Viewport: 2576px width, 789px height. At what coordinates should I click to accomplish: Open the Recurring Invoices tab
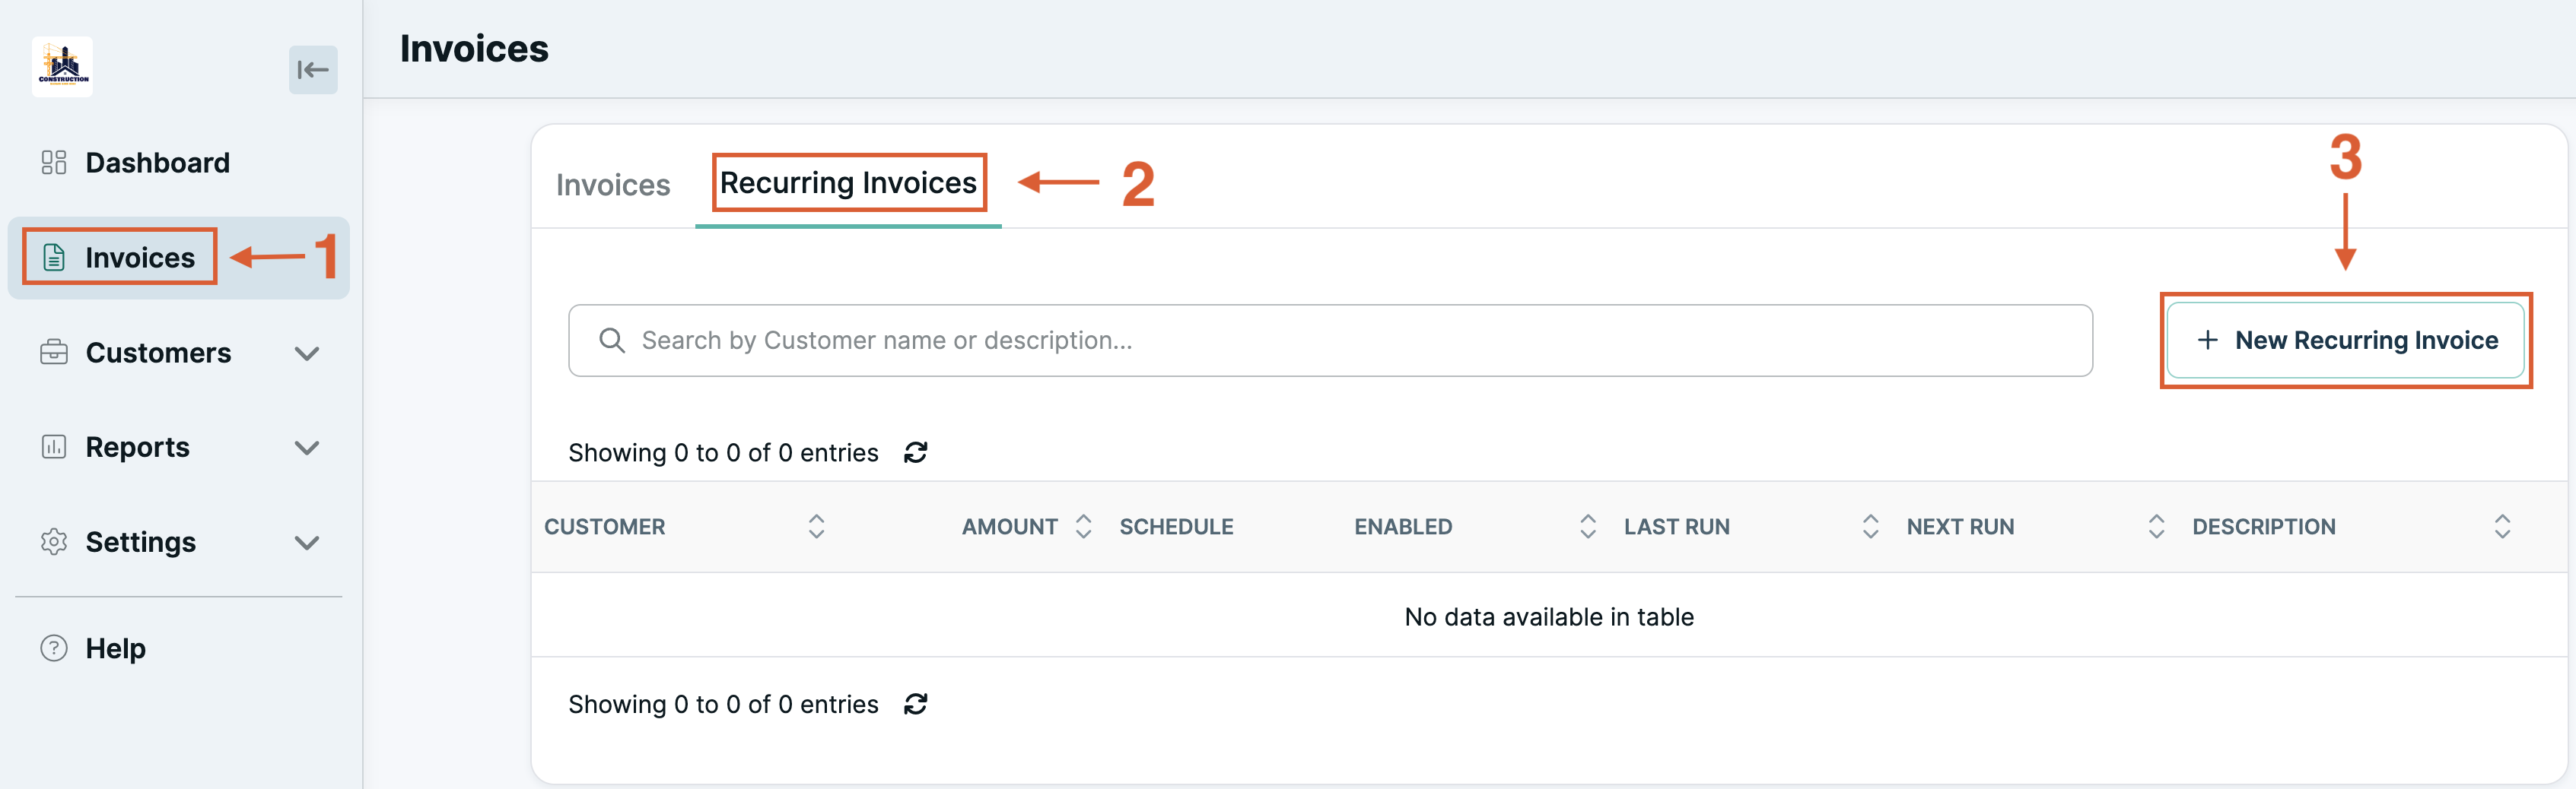coord(847,182)
